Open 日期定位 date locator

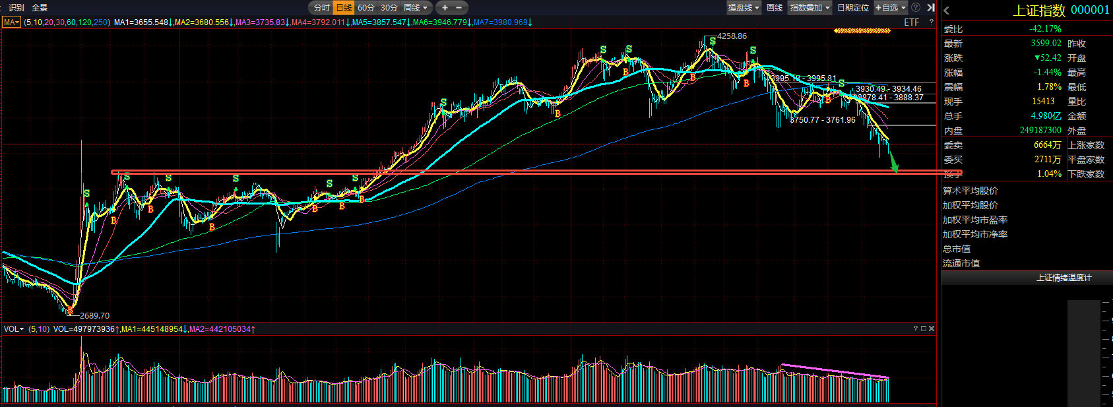tap(853, 8)
